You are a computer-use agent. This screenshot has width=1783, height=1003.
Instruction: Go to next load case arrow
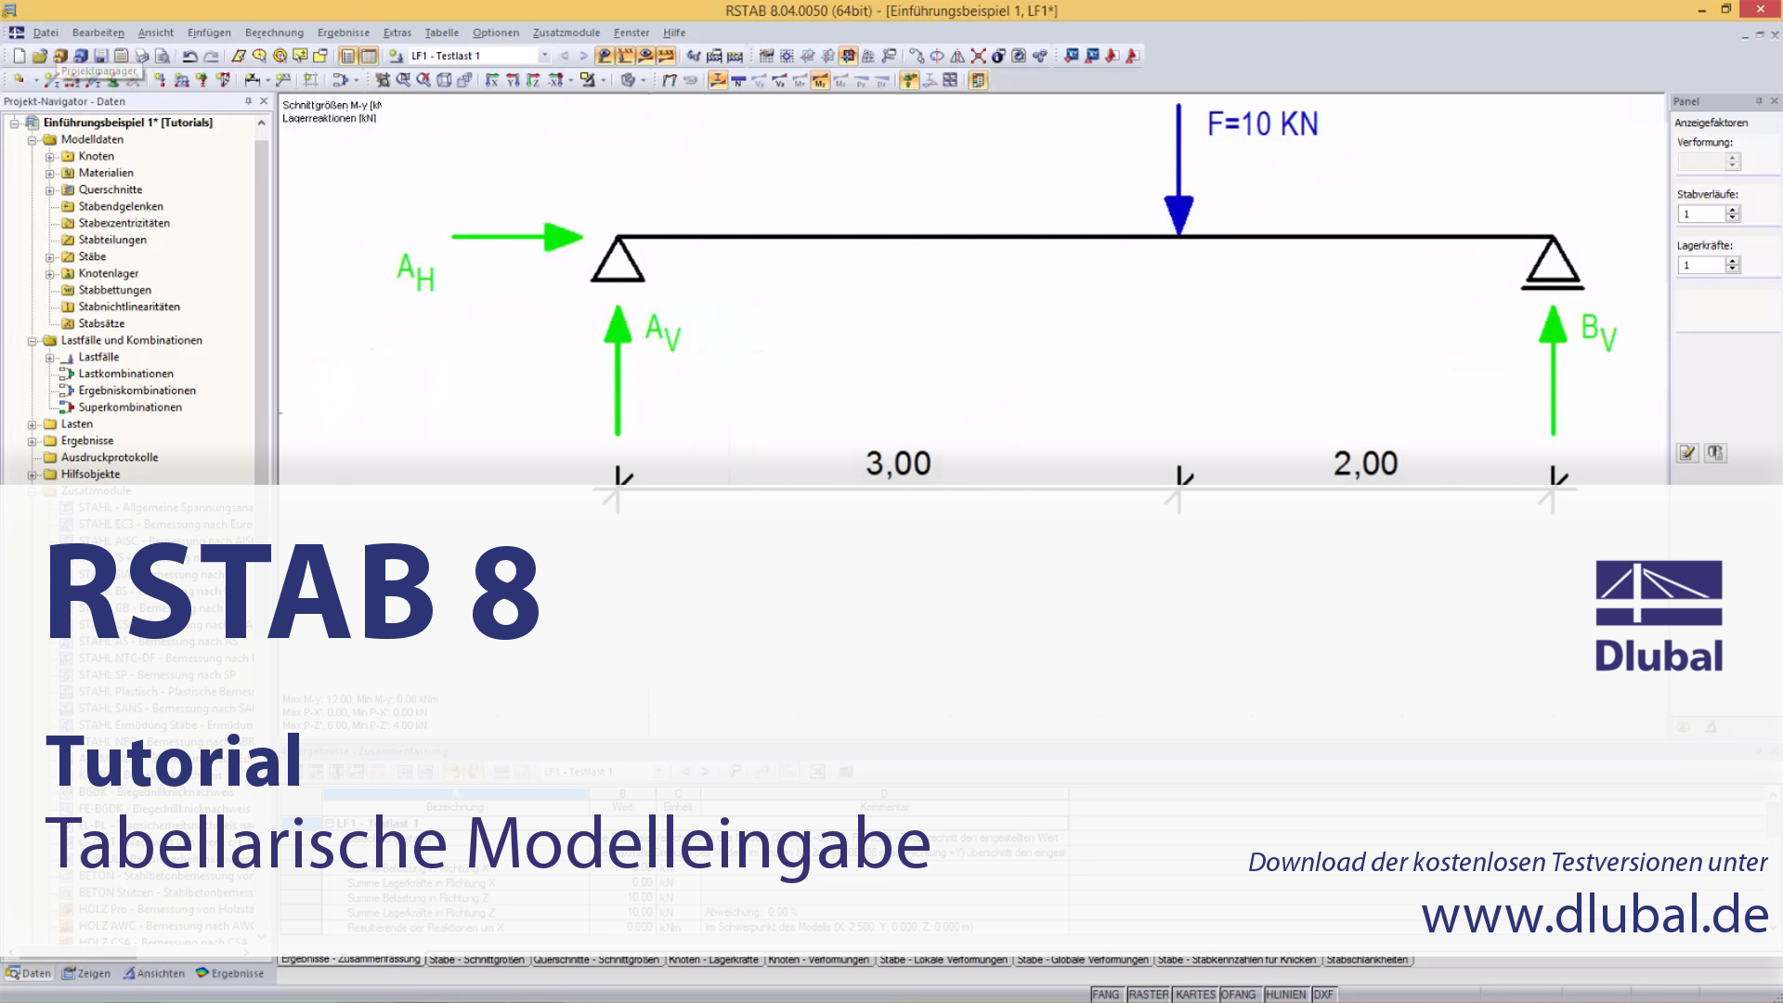(x=583, y=56)
